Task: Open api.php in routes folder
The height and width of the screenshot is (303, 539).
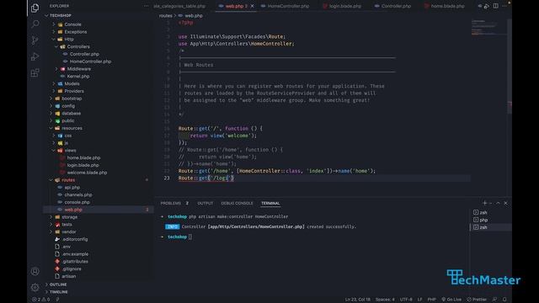Action: click(x=72, y=188)
